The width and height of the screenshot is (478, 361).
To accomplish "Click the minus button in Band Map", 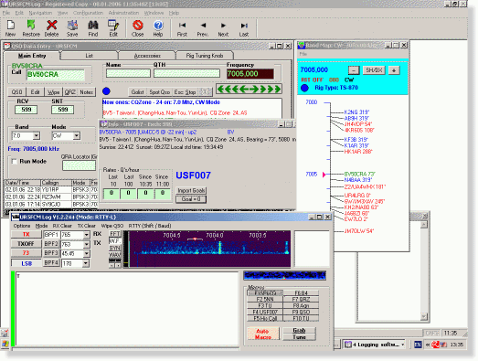I will point(354,70).
